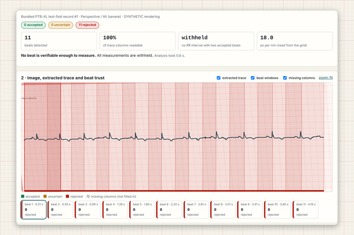Image resolution: width=354 pixels, height=235 pixels.
Task: Click the red rejected legend swatch
Action: (67, 196)
